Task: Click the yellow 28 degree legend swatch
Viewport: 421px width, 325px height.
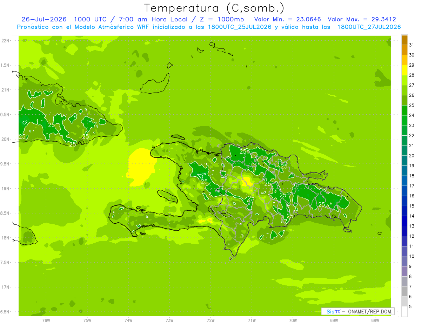Action: [x=405, y=70]
